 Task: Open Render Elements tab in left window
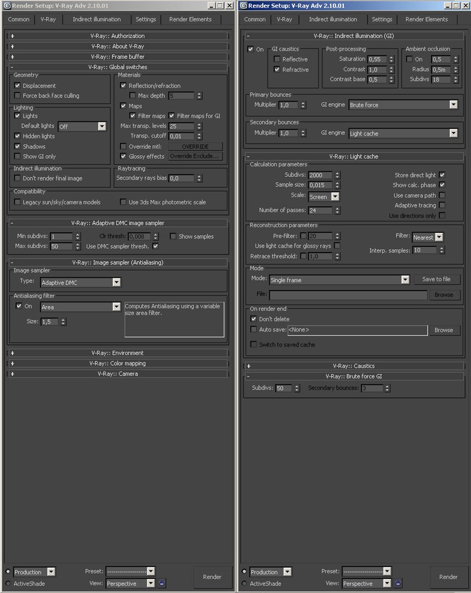pos(190,19)
